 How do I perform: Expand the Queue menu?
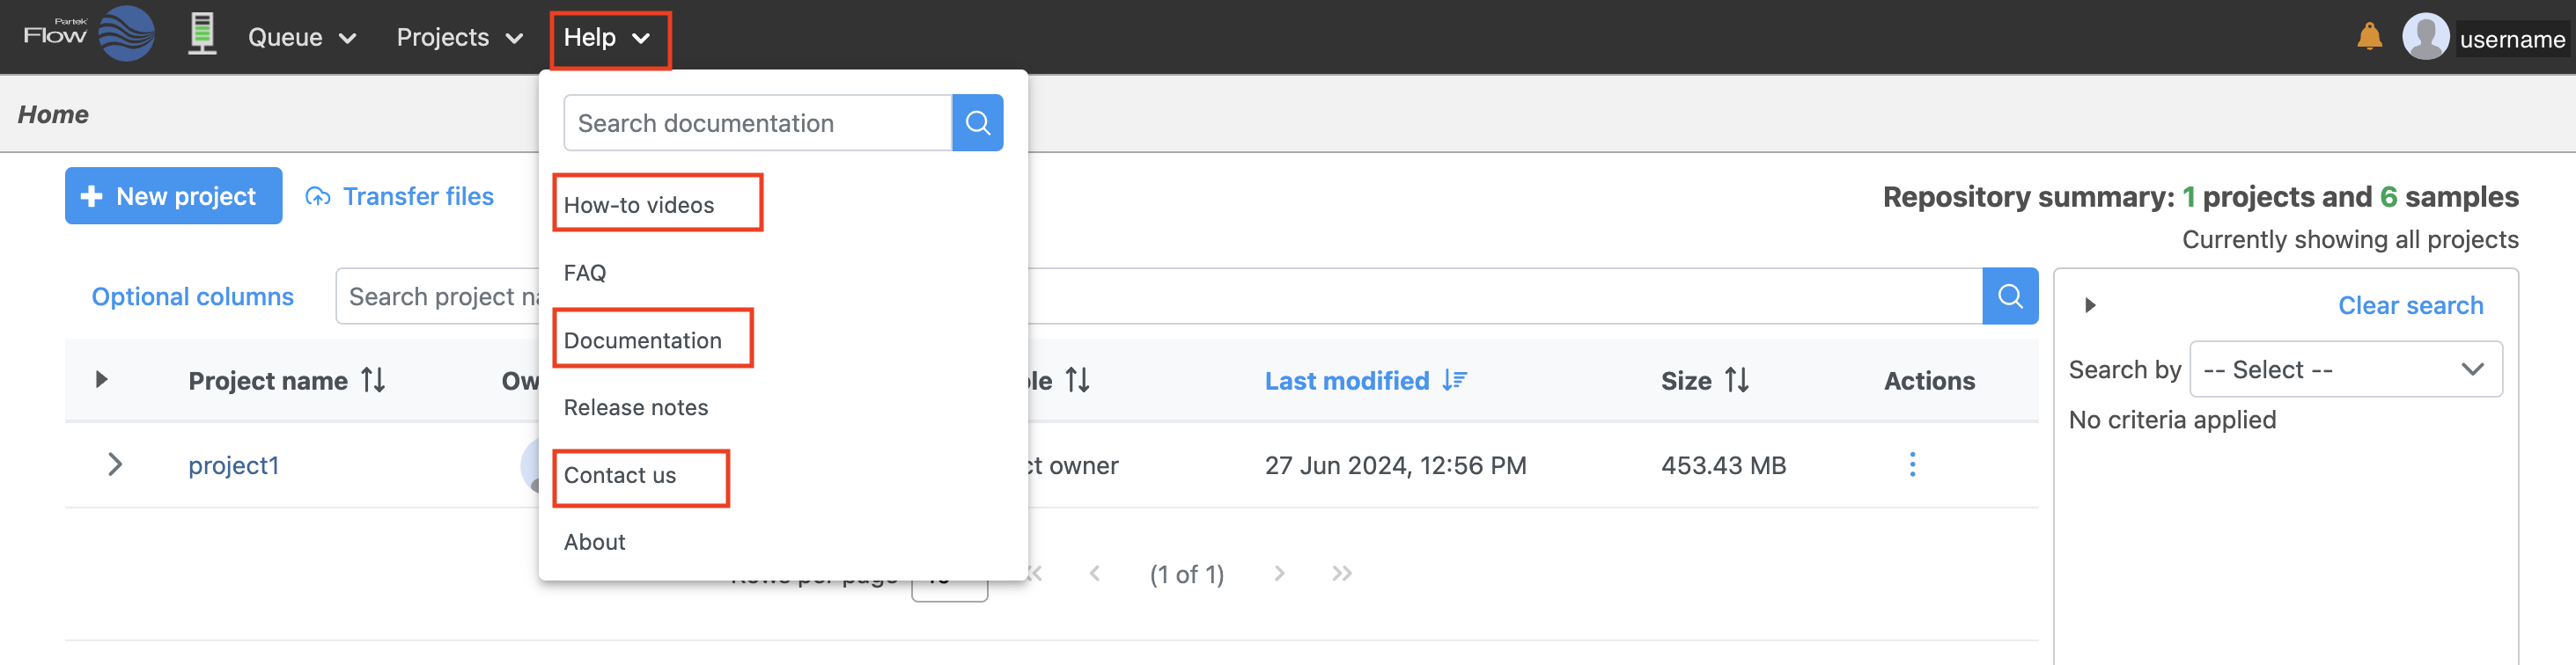(x=301, y=38)
